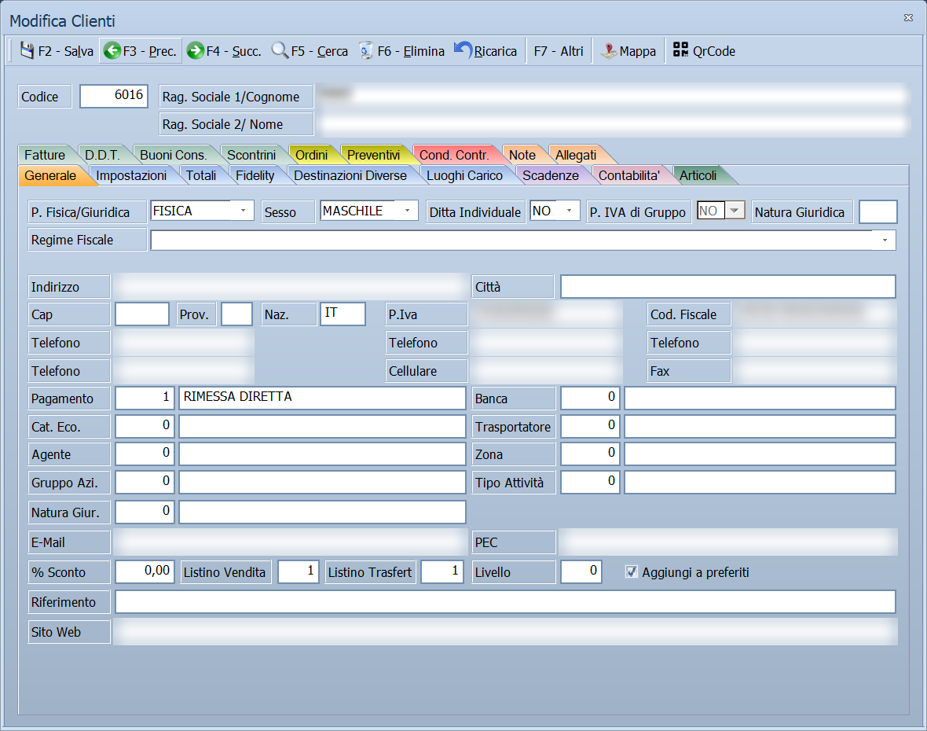Screen dimensions: 927x731
Task: Open the Regime Fiscale dropdown
Action: pyautogui.click(x=885, y=240)
